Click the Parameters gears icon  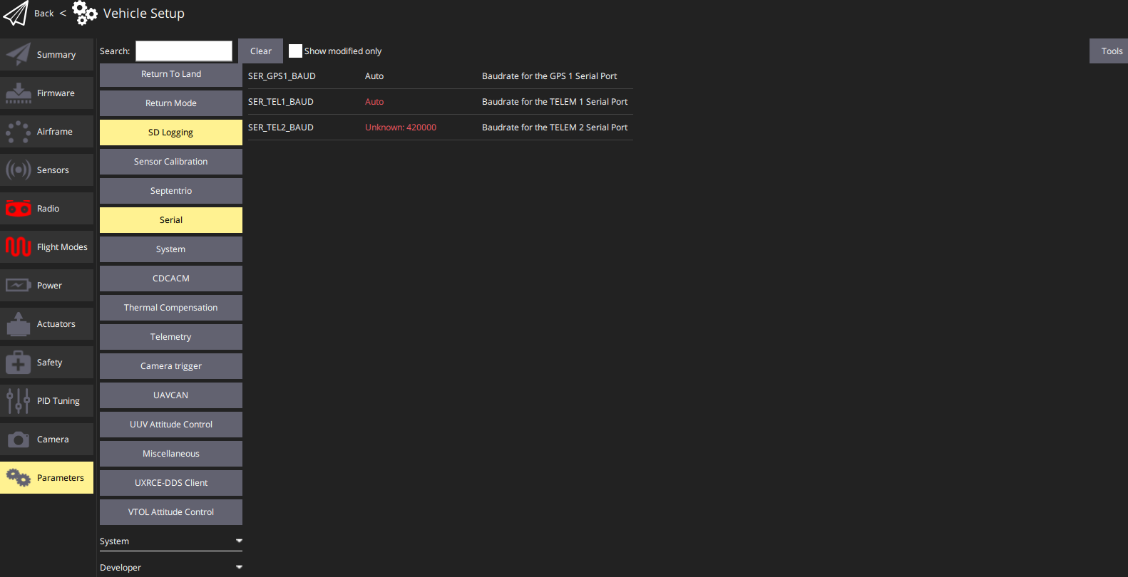point(18,478)
